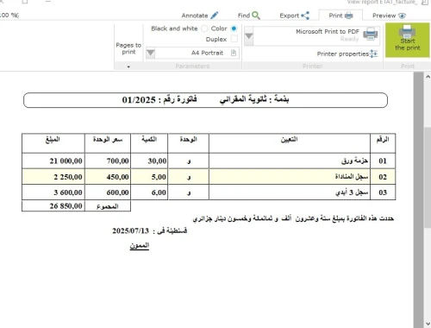Open Printer properties
The image size is (431, 328).
[x=347, y=54]
